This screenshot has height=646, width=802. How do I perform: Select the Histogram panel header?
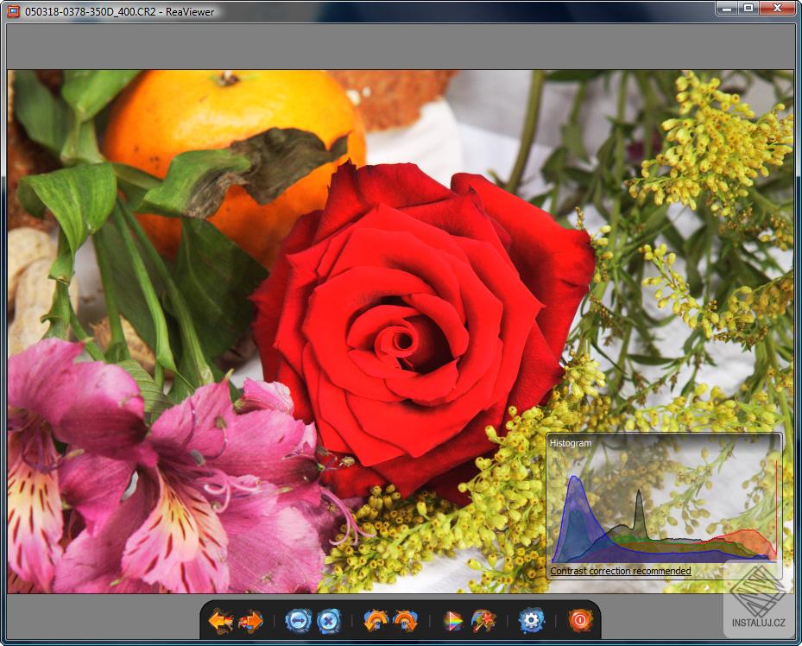(570, 443)
